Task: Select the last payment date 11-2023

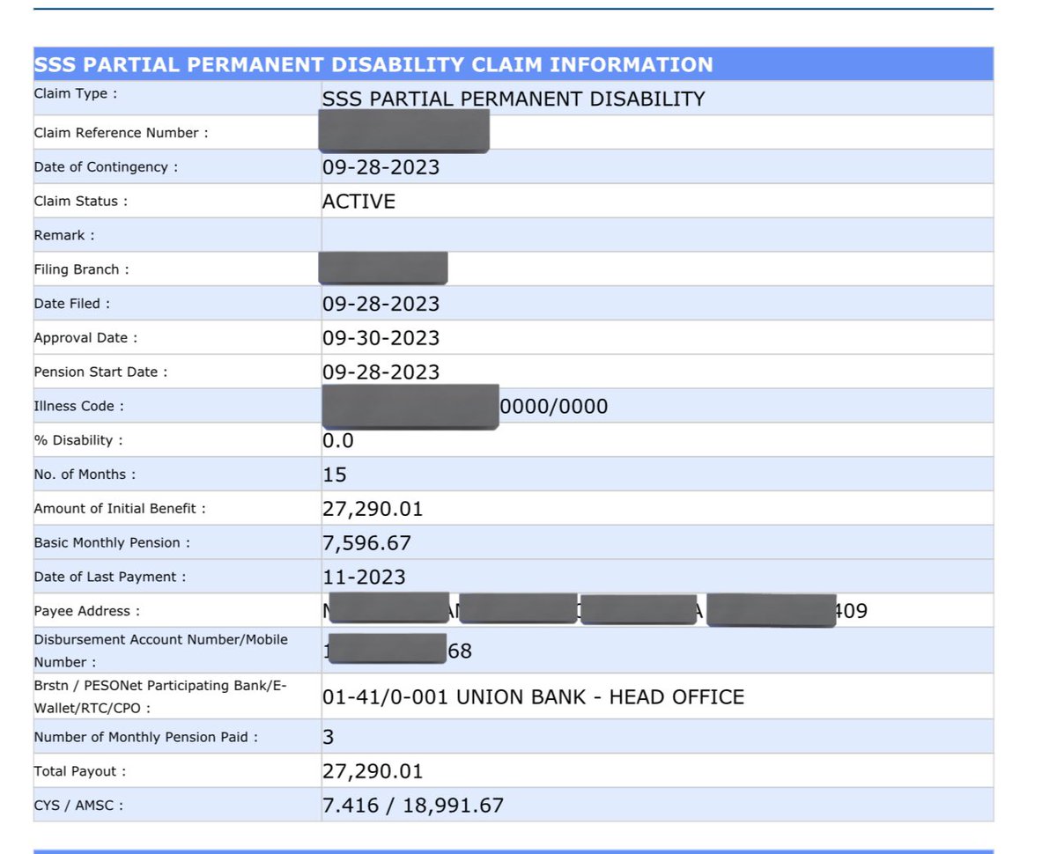Action: pos(364,578)
